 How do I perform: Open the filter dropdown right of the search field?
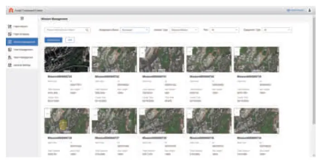[x=135, y=30]
